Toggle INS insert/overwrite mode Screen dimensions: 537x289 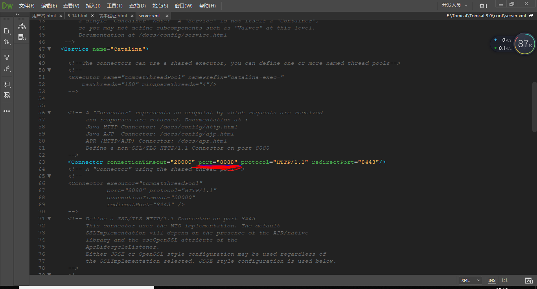click(492, 280)
